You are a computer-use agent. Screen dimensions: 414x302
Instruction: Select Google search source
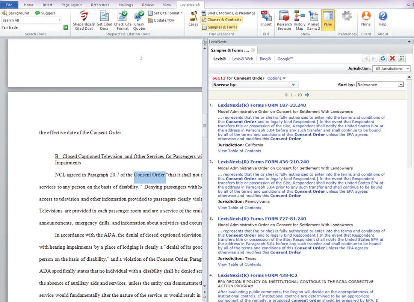[285, 59]
